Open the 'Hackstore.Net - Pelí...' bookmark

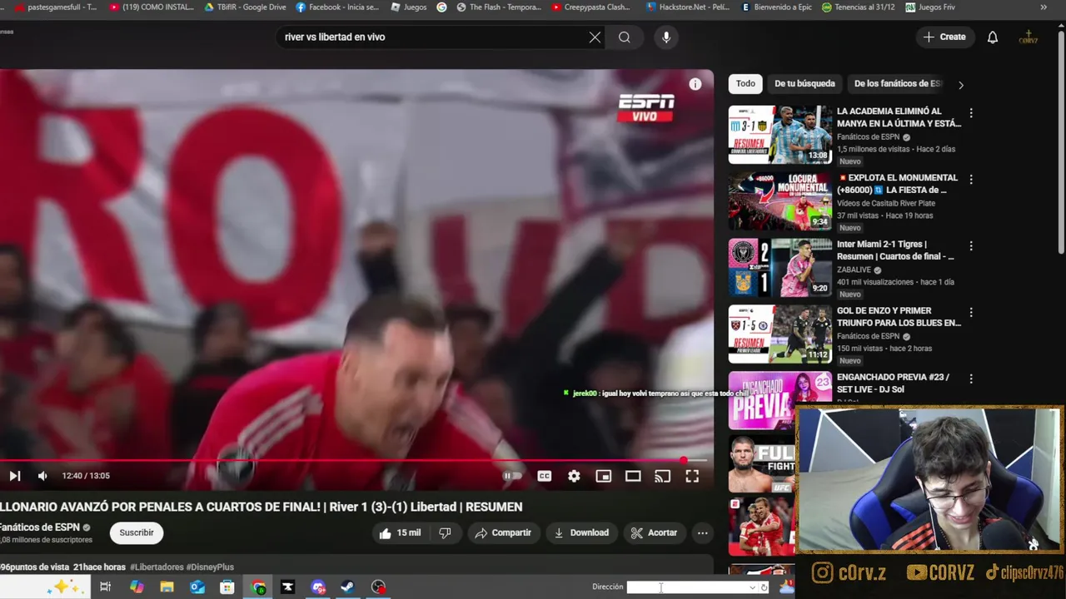(688, 7)
